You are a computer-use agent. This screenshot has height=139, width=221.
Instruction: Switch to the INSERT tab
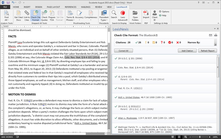pos(27,7)
